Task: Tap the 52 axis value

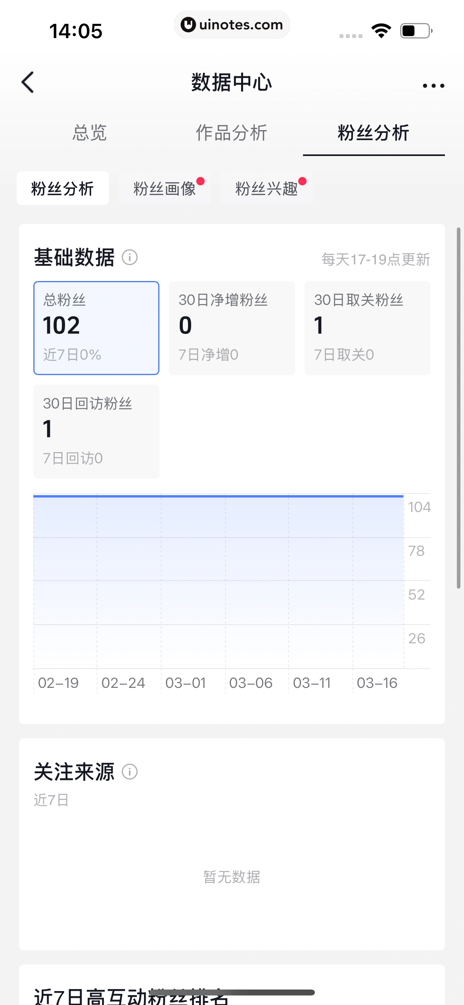Action: 416,594
